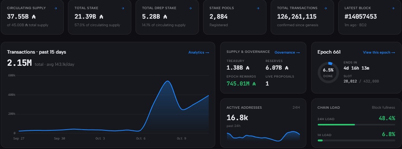Open Total DRep Stake arrow icon

click(x=190, y=8)
